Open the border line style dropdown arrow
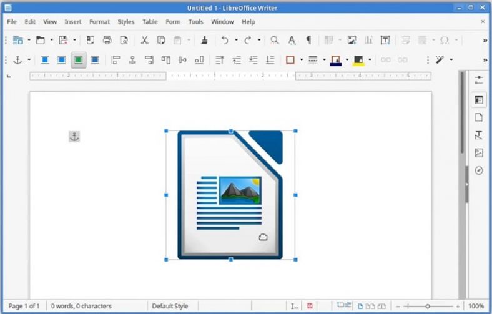This screenshot has height=314, width=492. (323, 60)
